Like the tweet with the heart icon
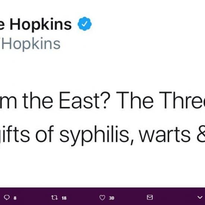The width and height of the screenshot is (205, 205). [x=102, y=198]
